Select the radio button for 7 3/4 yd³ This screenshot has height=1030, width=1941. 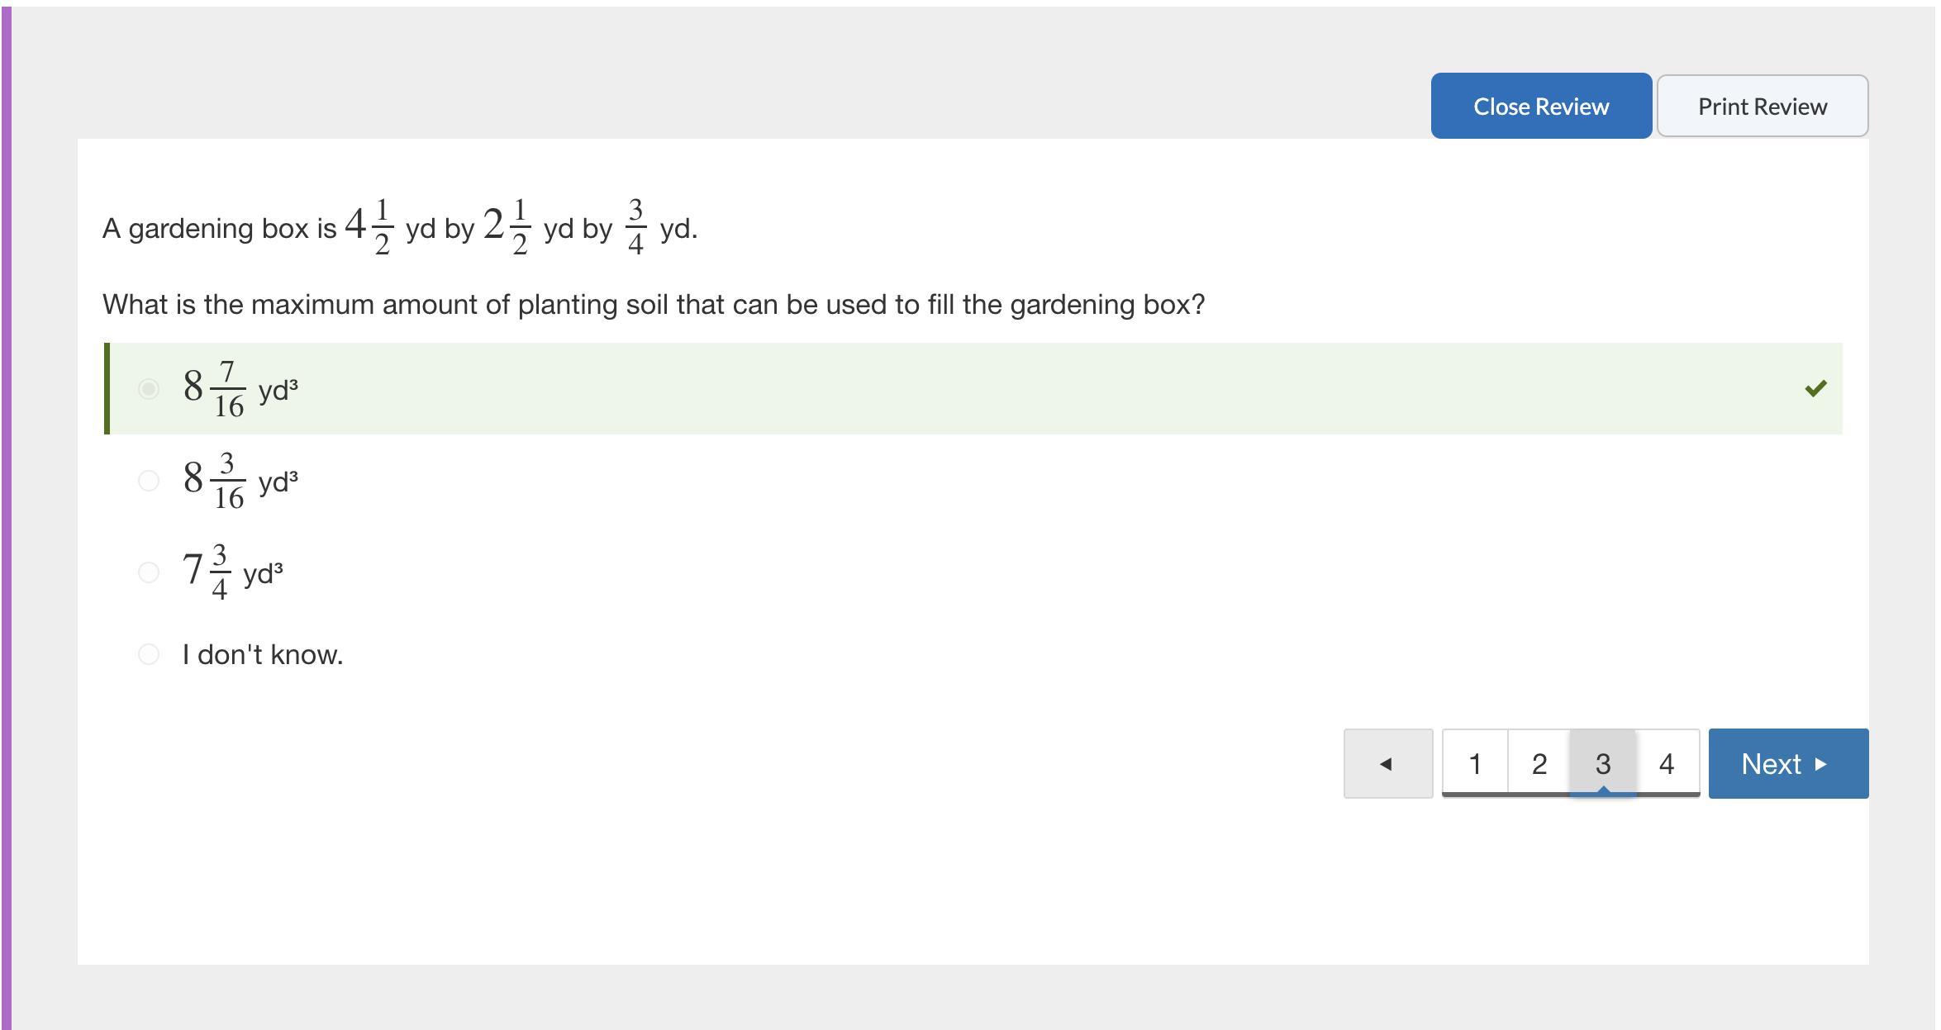click(149, 572)
